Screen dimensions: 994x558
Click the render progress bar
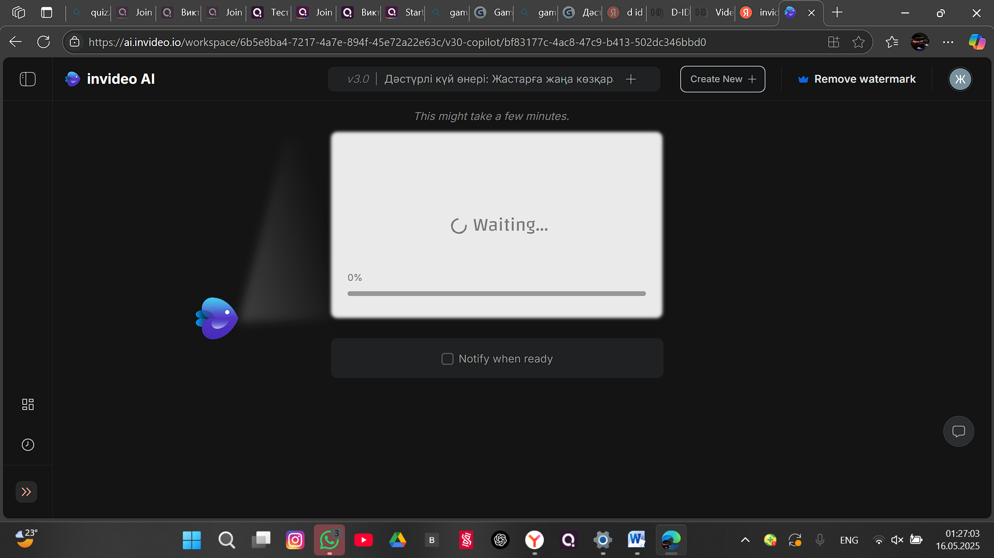click(x=496, y=294)
